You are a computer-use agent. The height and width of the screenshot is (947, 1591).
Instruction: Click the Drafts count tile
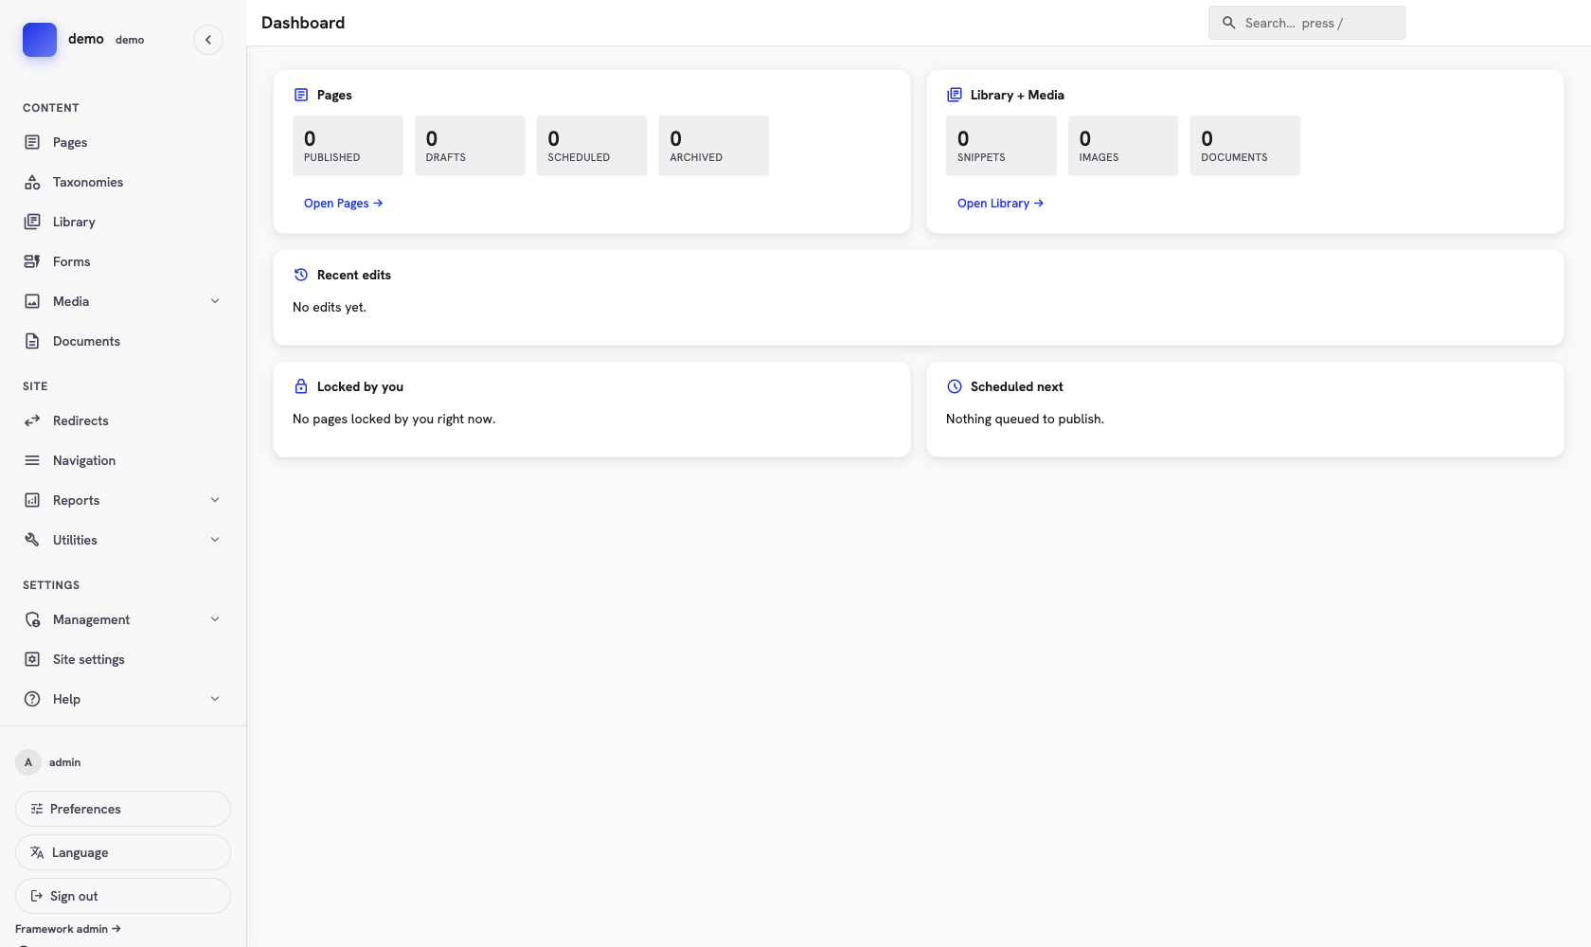[x=470, y=146]
